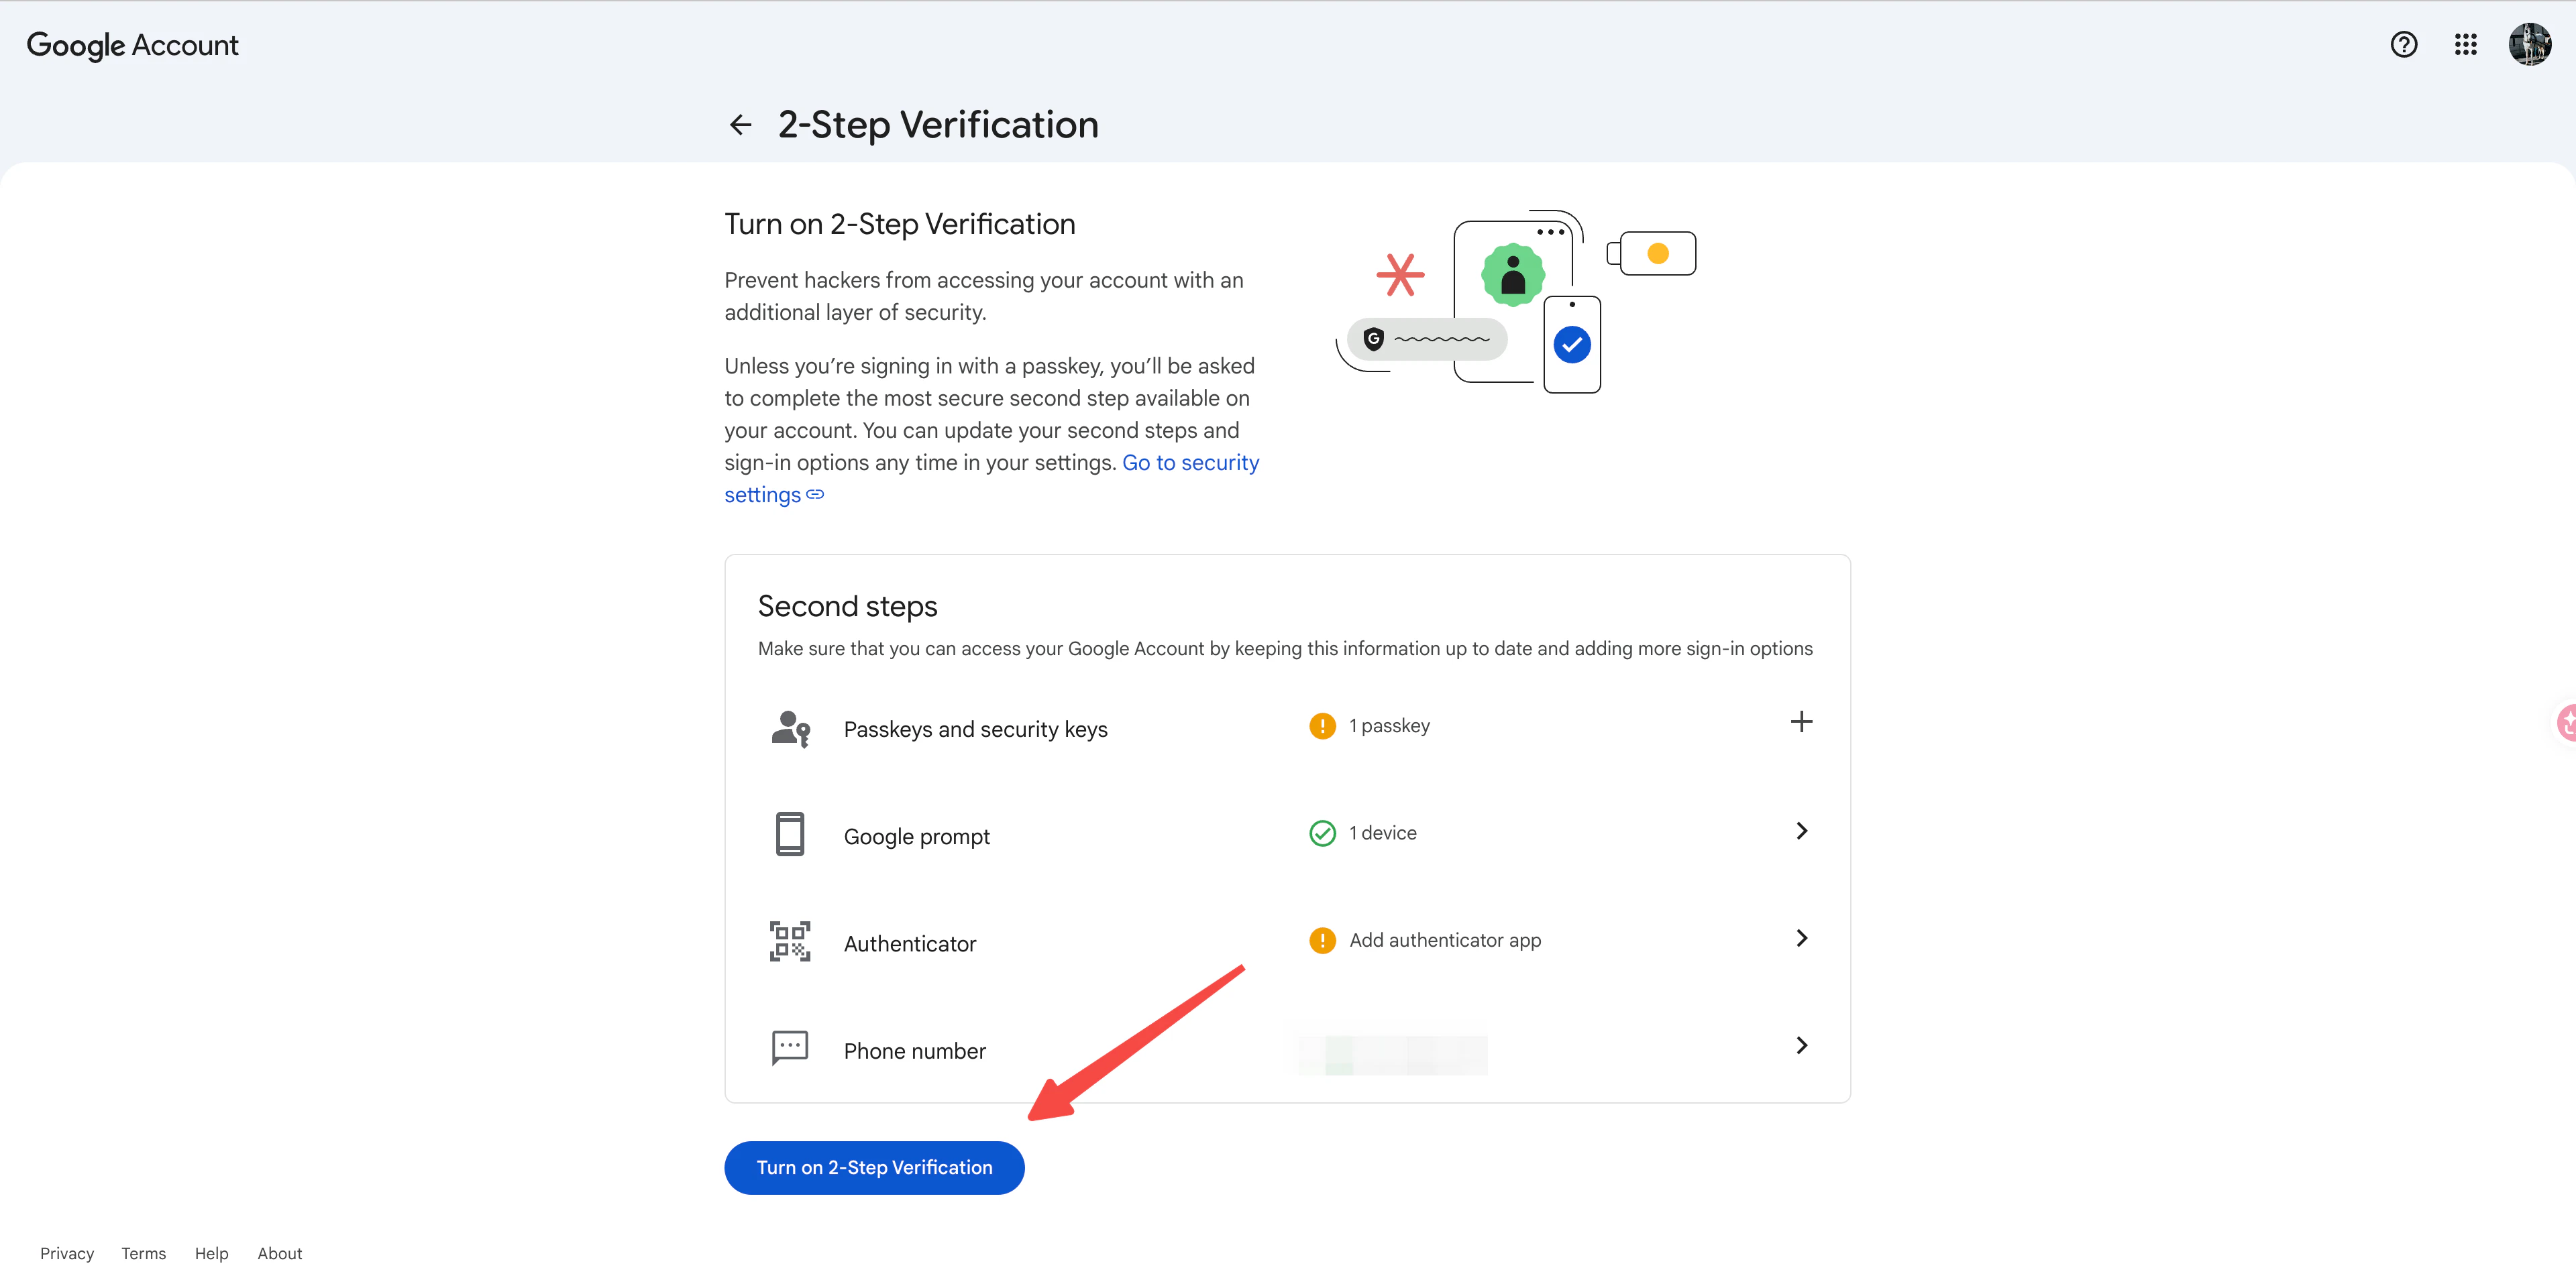2576x1286 pixels.
Task: Click the Second steps heading
Action: click(847, 605)
